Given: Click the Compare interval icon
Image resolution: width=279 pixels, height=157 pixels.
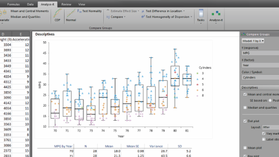Looking at the screenshot, I should coord(108,17).
